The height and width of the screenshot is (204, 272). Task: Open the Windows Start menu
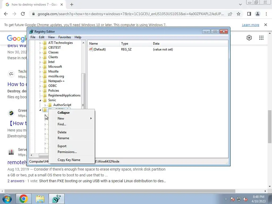point(7,199)
